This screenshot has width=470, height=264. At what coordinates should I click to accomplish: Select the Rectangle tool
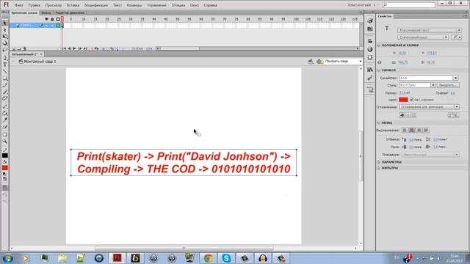point(5,78)
